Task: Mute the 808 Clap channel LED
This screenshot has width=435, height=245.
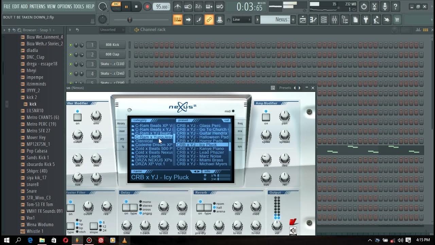Action: [71, 54]
